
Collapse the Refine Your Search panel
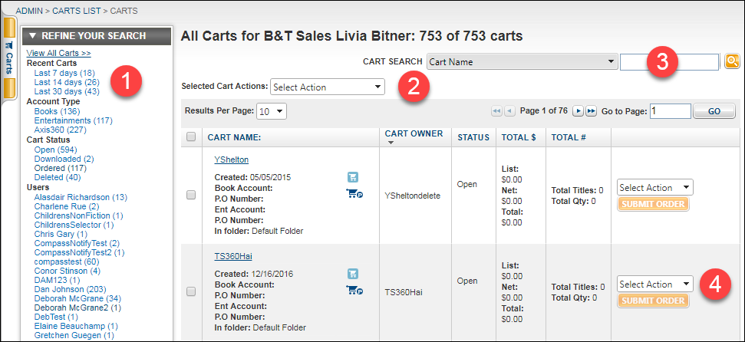coord(96,36)
